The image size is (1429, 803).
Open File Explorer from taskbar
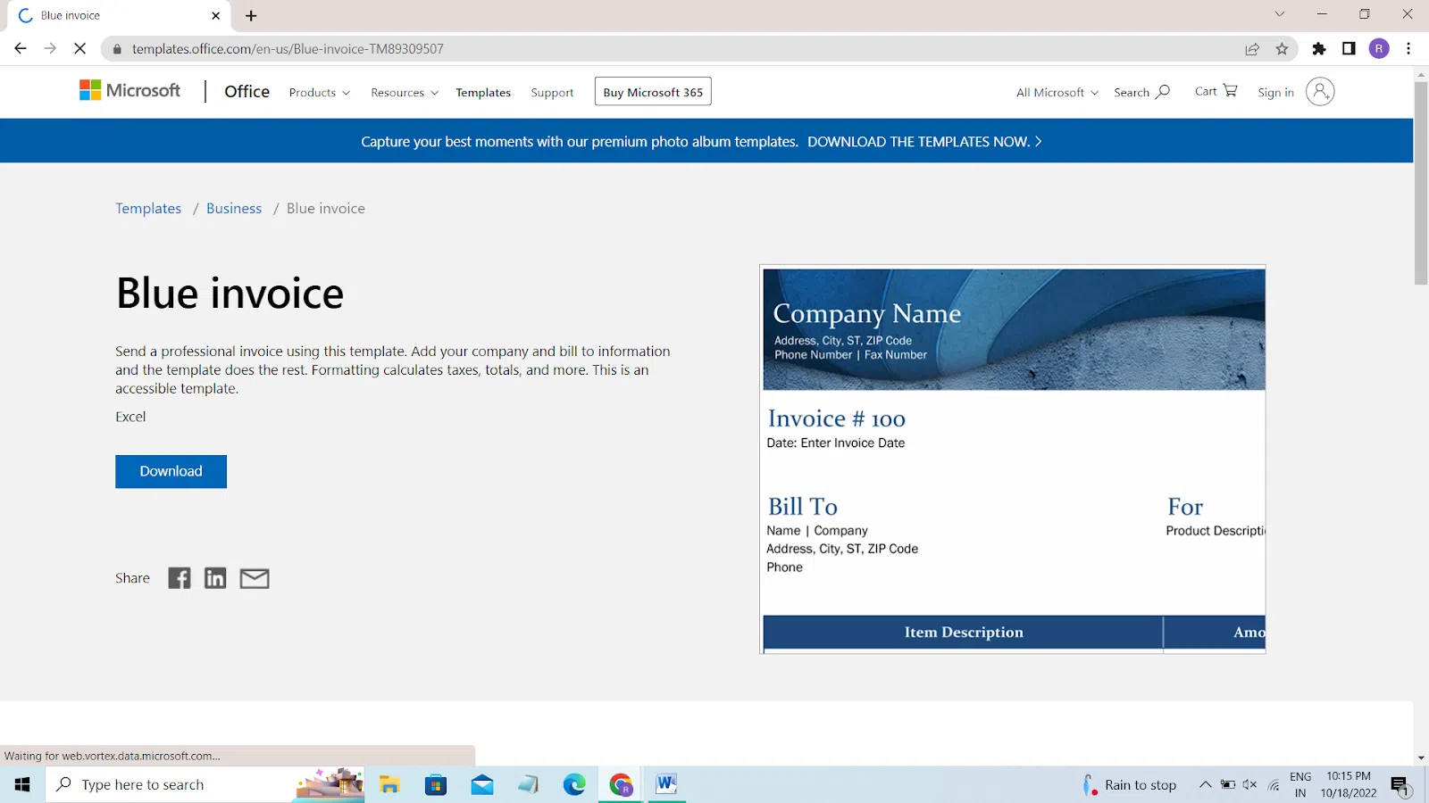pos(389,784)
